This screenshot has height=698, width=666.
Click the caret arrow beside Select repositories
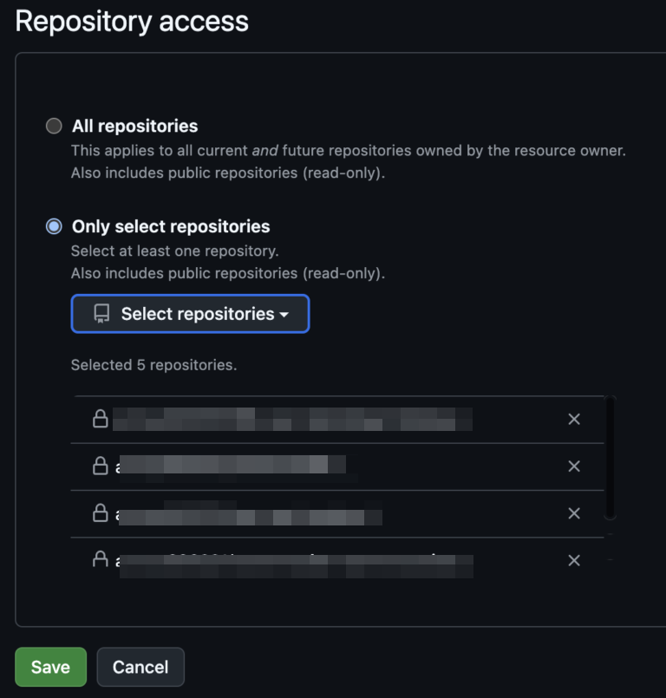[x=284, y=315]
